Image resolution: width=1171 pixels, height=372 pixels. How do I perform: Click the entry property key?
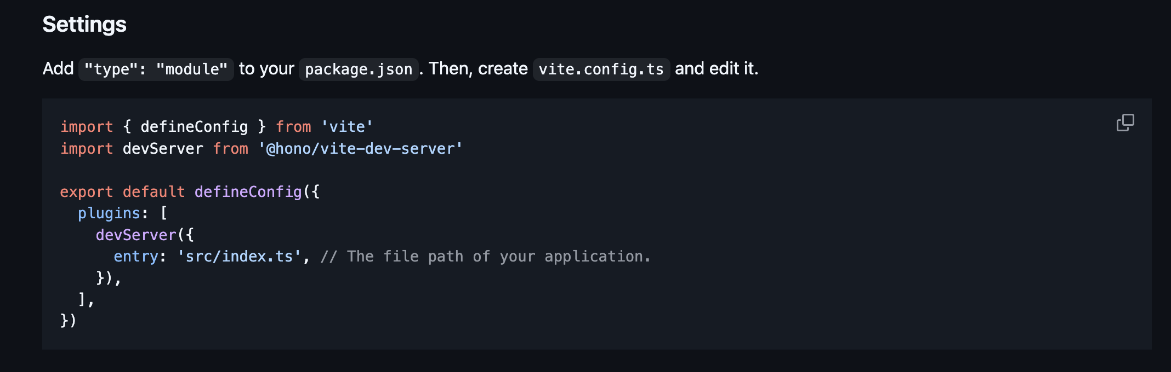[x=135, y=257]
